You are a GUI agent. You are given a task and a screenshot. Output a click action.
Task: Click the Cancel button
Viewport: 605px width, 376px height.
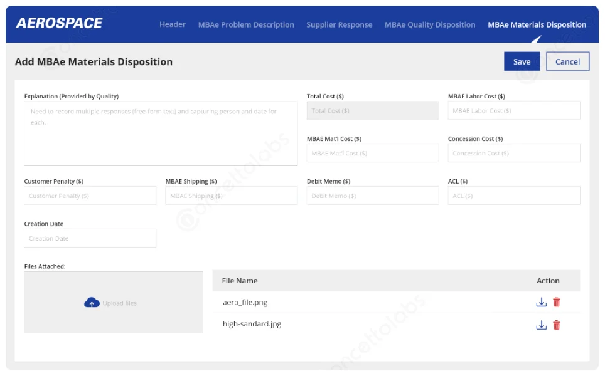click(x=567, y=61)
